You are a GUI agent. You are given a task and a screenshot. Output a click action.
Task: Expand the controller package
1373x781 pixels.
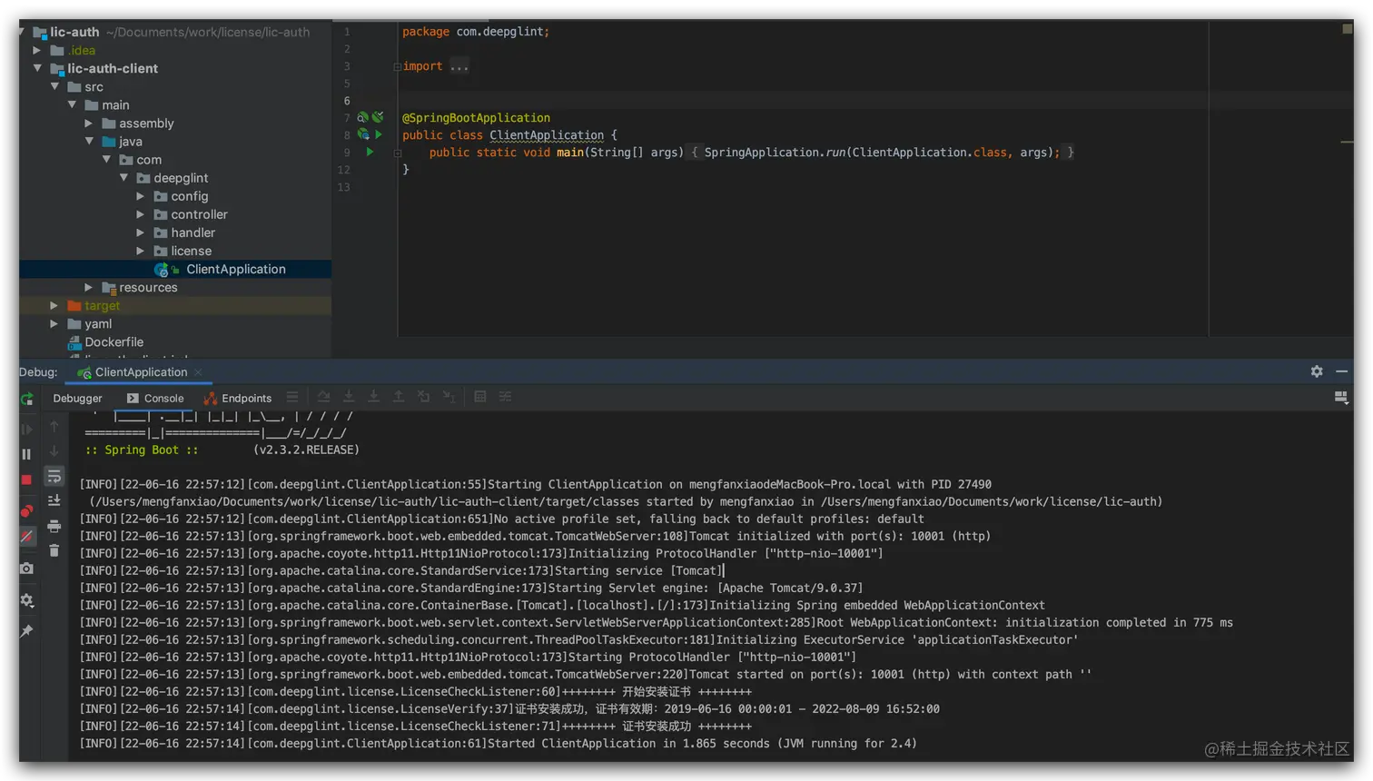[141, 214]
